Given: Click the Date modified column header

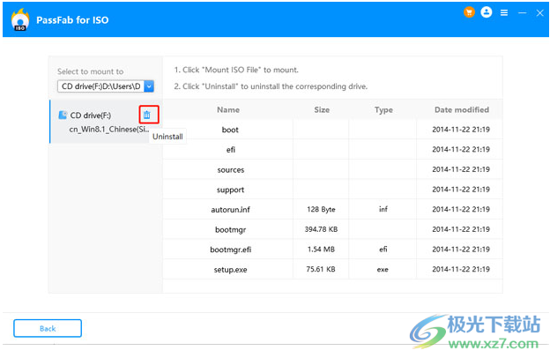Looking at the screenshot, I should 462,110.
